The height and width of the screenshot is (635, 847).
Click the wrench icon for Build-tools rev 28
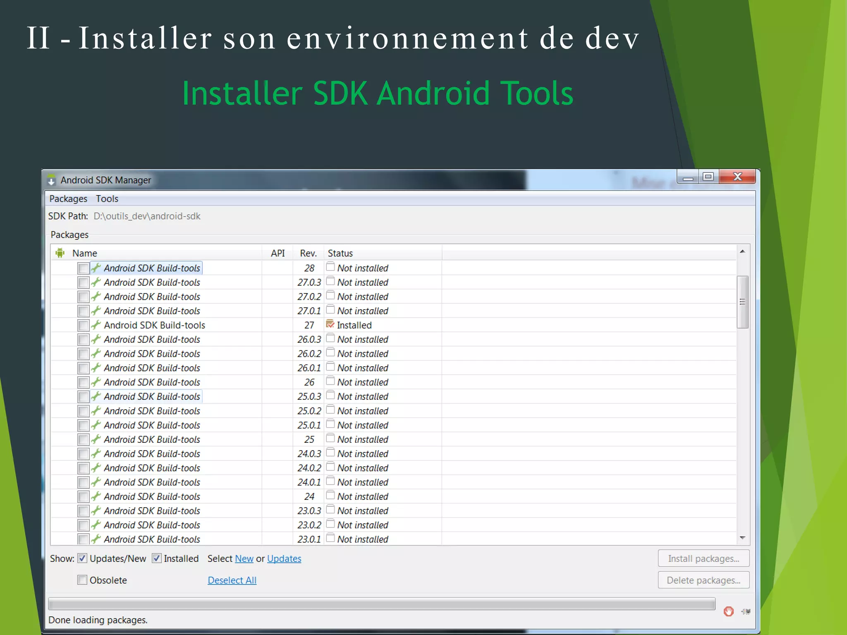point(96,268)
